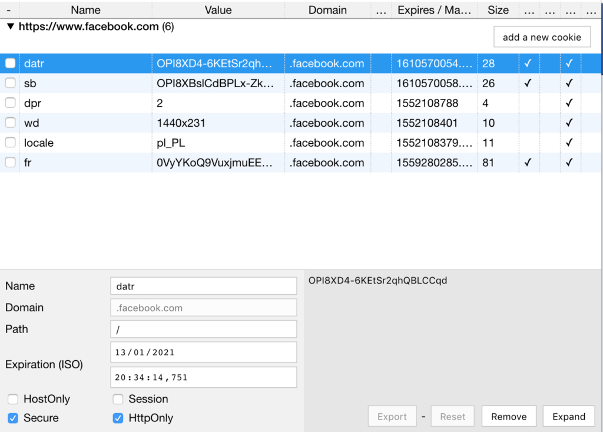
Task: Click the Expires / Max-Age column header
Action: click(x=434, y=10)
